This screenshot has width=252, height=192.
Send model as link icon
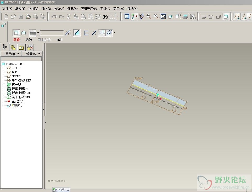coord(43,16)
